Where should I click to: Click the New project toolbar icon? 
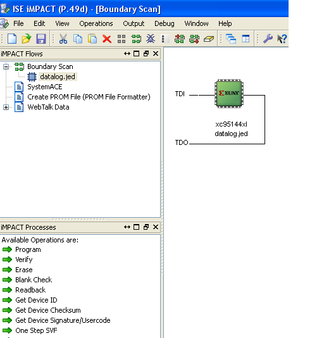point(12,39)
